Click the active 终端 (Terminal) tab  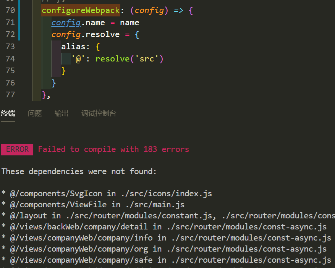click(8, 113)
